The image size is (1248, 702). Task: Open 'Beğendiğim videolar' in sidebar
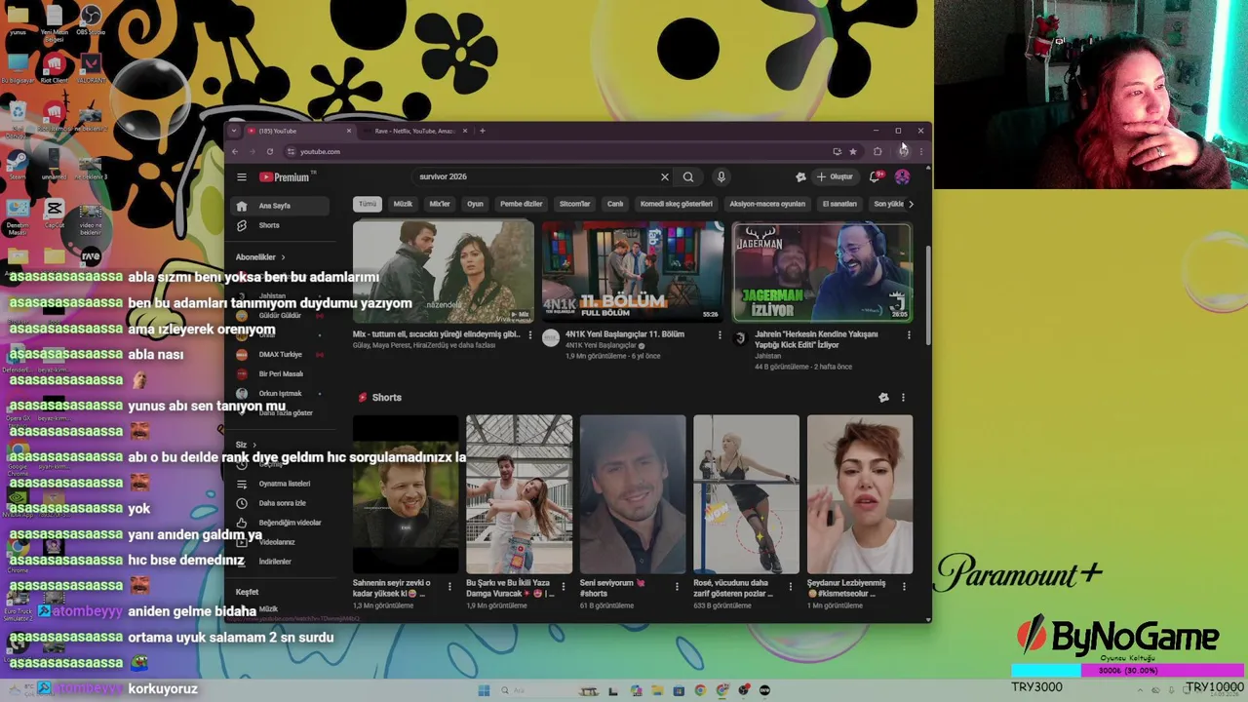point(280,523)
